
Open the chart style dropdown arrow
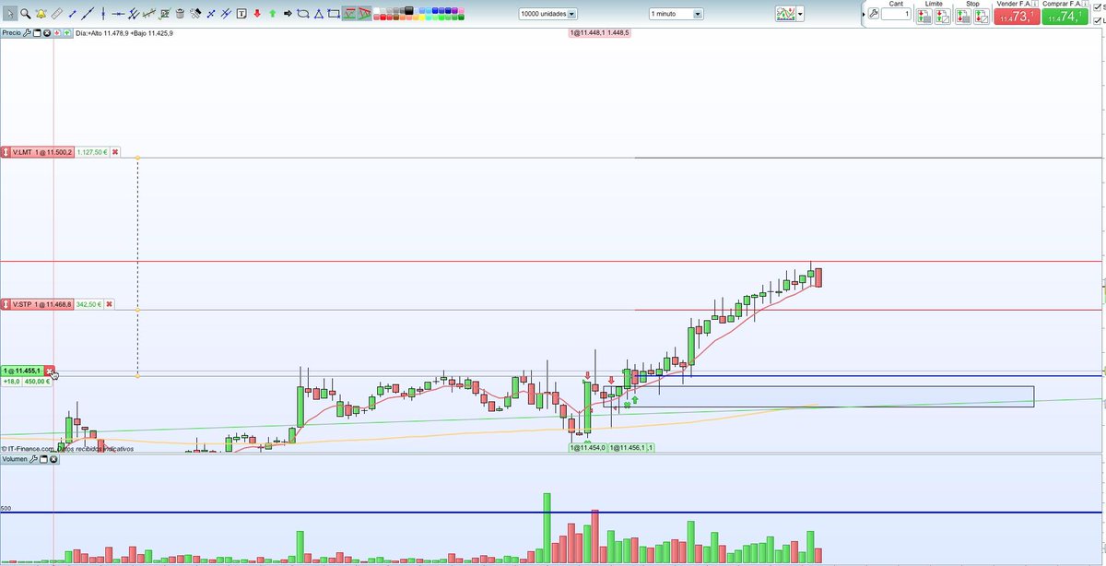click(800, 14)
